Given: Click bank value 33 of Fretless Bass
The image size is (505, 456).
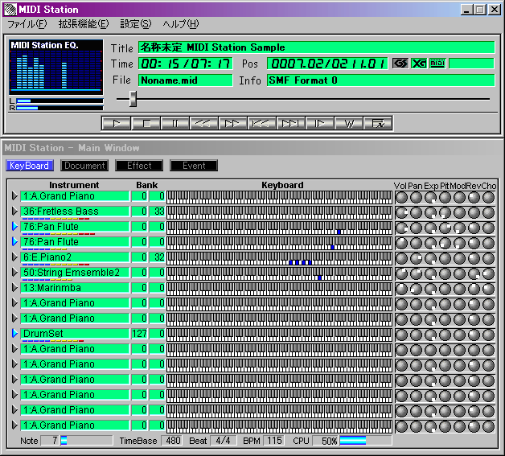Looking at the screenshot, I should point(157,212).
